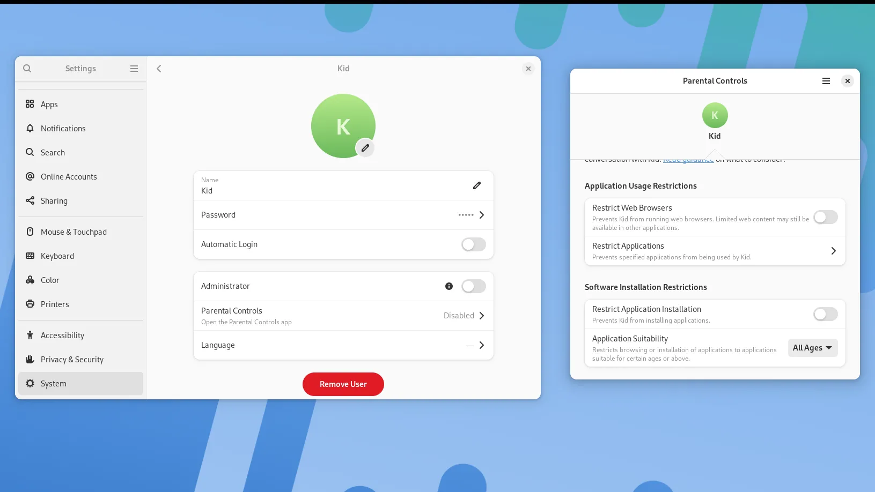Select Apps in Settings sidebar
This screenshot has width=875, height=492.
pos(80,104)
